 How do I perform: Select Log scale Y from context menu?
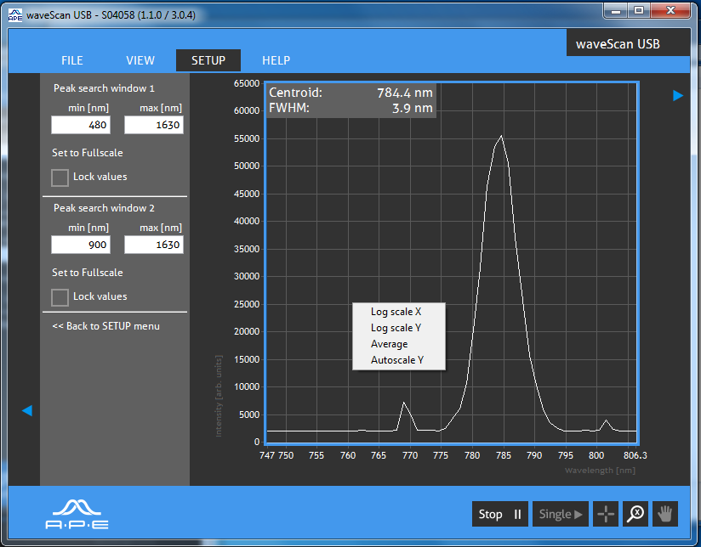(x=396, y=328)
